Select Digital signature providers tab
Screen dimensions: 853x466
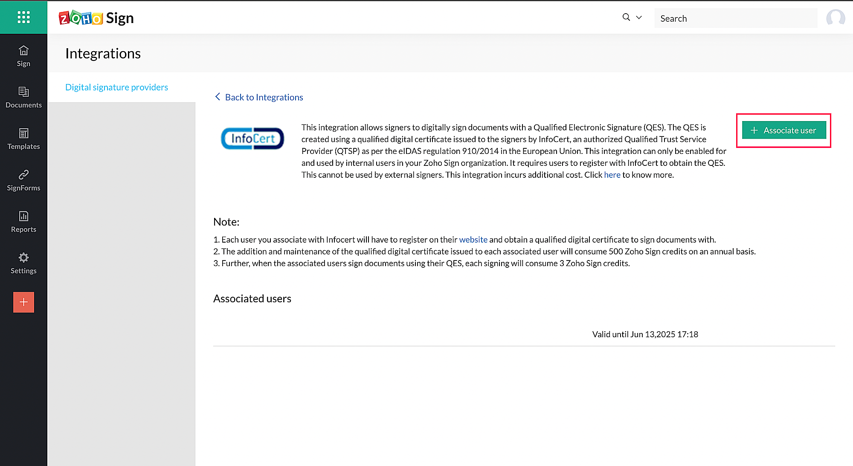[x=116, y=87]
